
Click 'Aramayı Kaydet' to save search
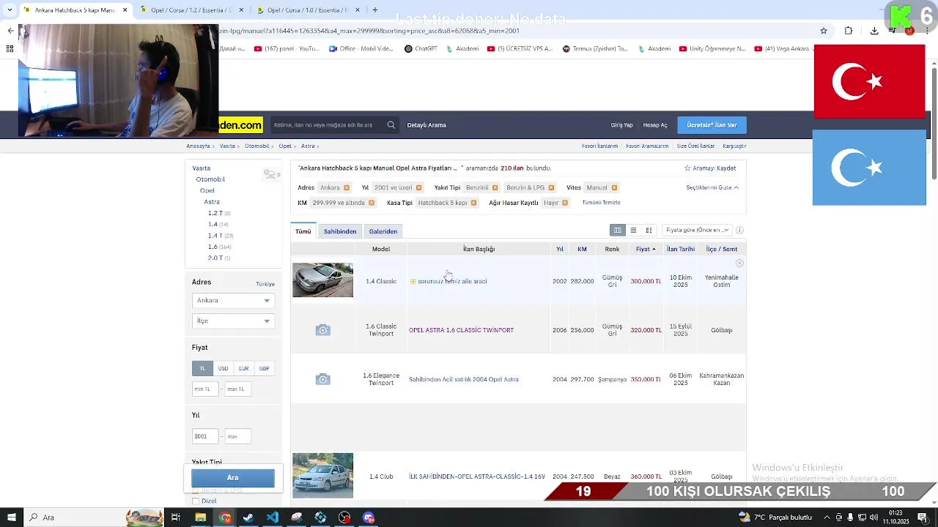[710, 168]
